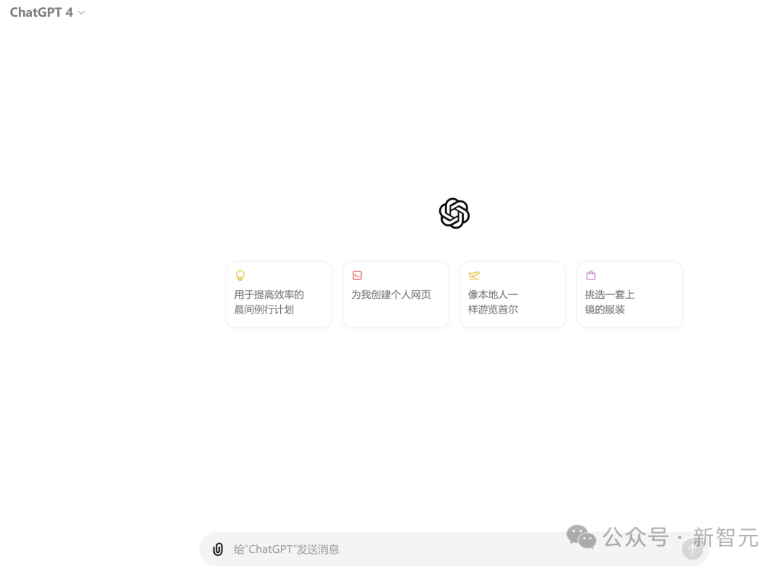Expand the chevron beside ChatGPT 4

[81, 13]
